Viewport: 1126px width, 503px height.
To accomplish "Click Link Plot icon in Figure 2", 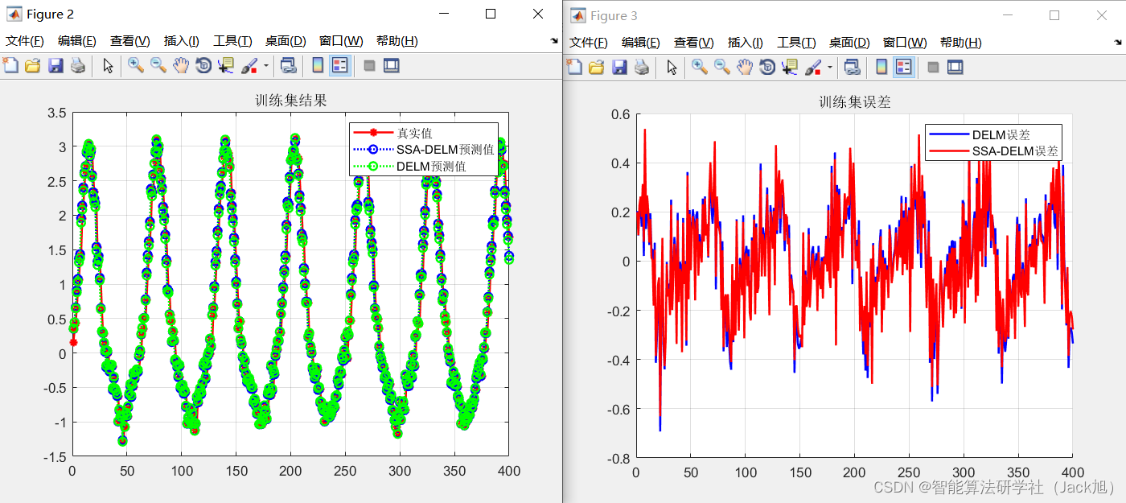I will tap(288, 66).
